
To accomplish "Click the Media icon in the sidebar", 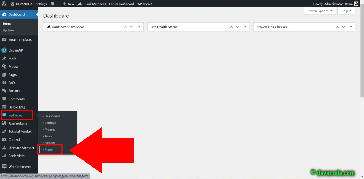I will pos(4,67).
